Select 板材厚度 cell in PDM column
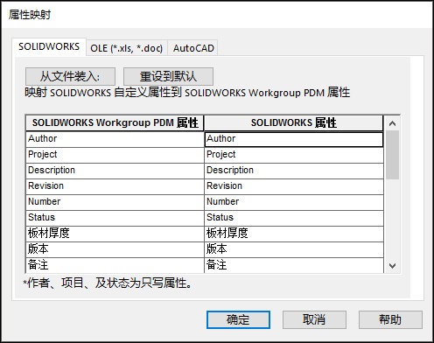This screenshot has height=343, width=434. pos(115,234)
